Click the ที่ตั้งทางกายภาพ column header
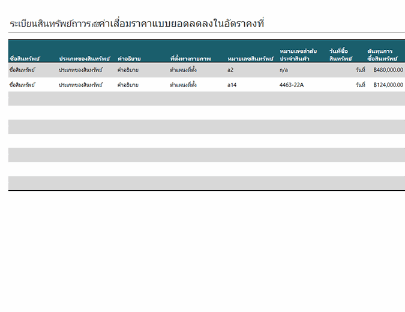405x312 pixels. click(x=190, y=59)
